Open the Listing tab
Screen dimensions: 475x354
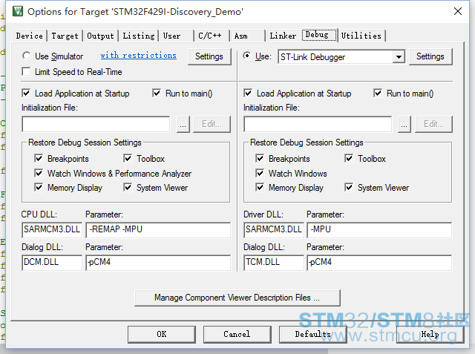(x=139, y=36)
